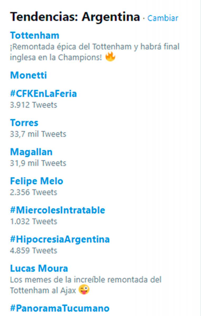
Task: Select the Felipe Melo trend
Action: [x=36, y=181]
